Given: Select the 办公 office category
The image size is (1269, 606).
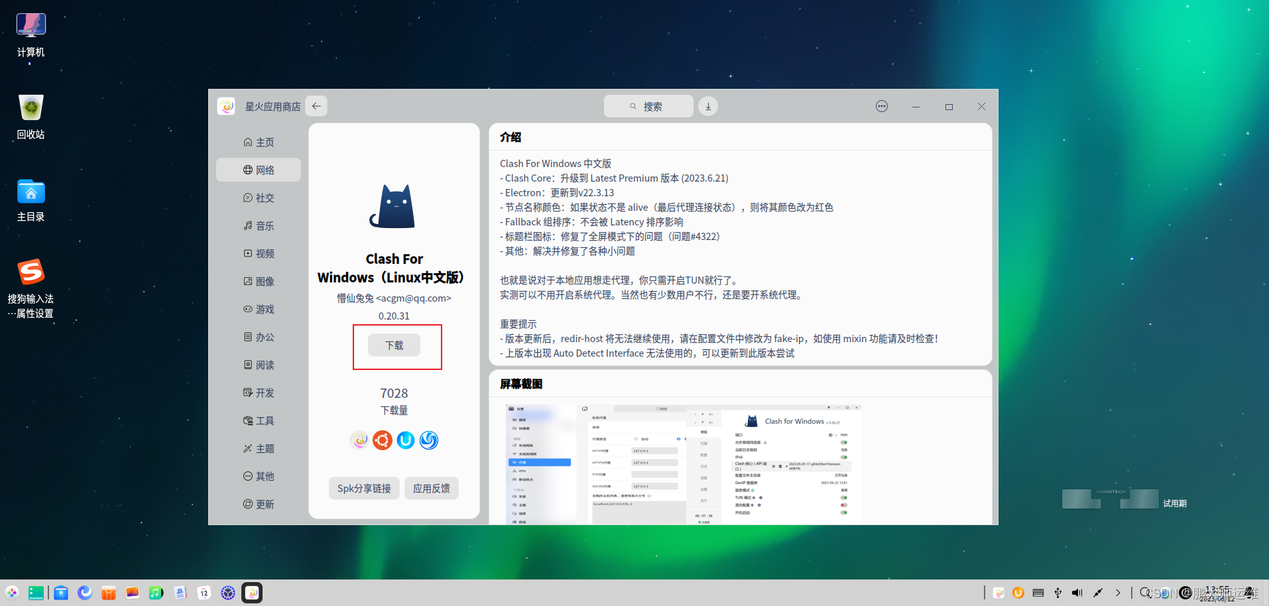Looking at the screenshot, I should (x=259, y=337).
